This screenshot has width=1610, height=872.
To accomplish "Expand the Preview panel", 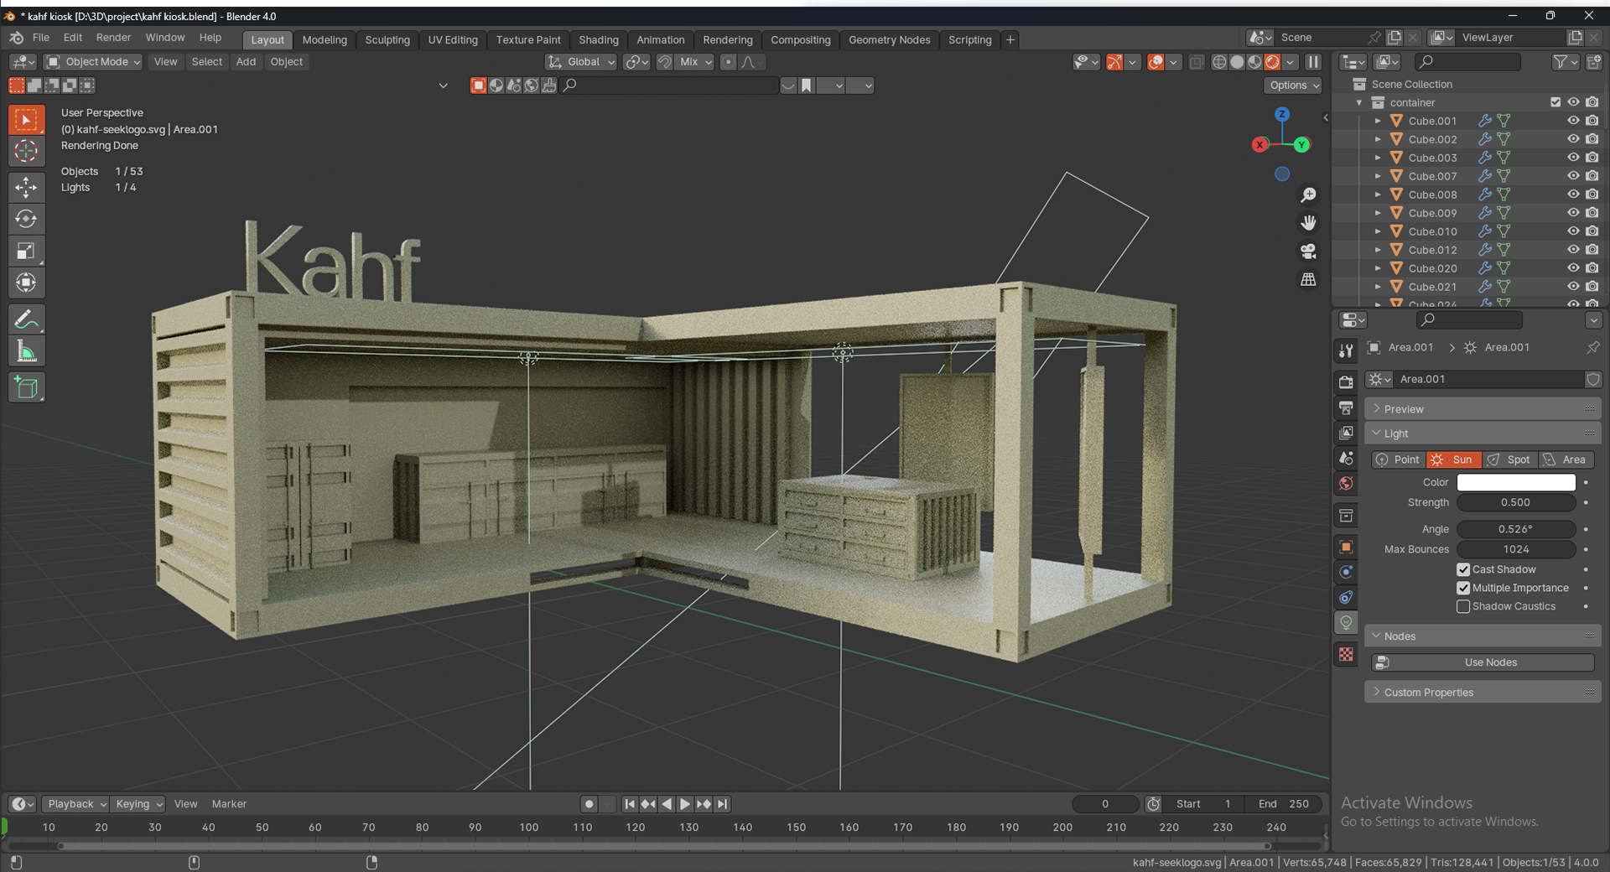I will point(1483,409).
